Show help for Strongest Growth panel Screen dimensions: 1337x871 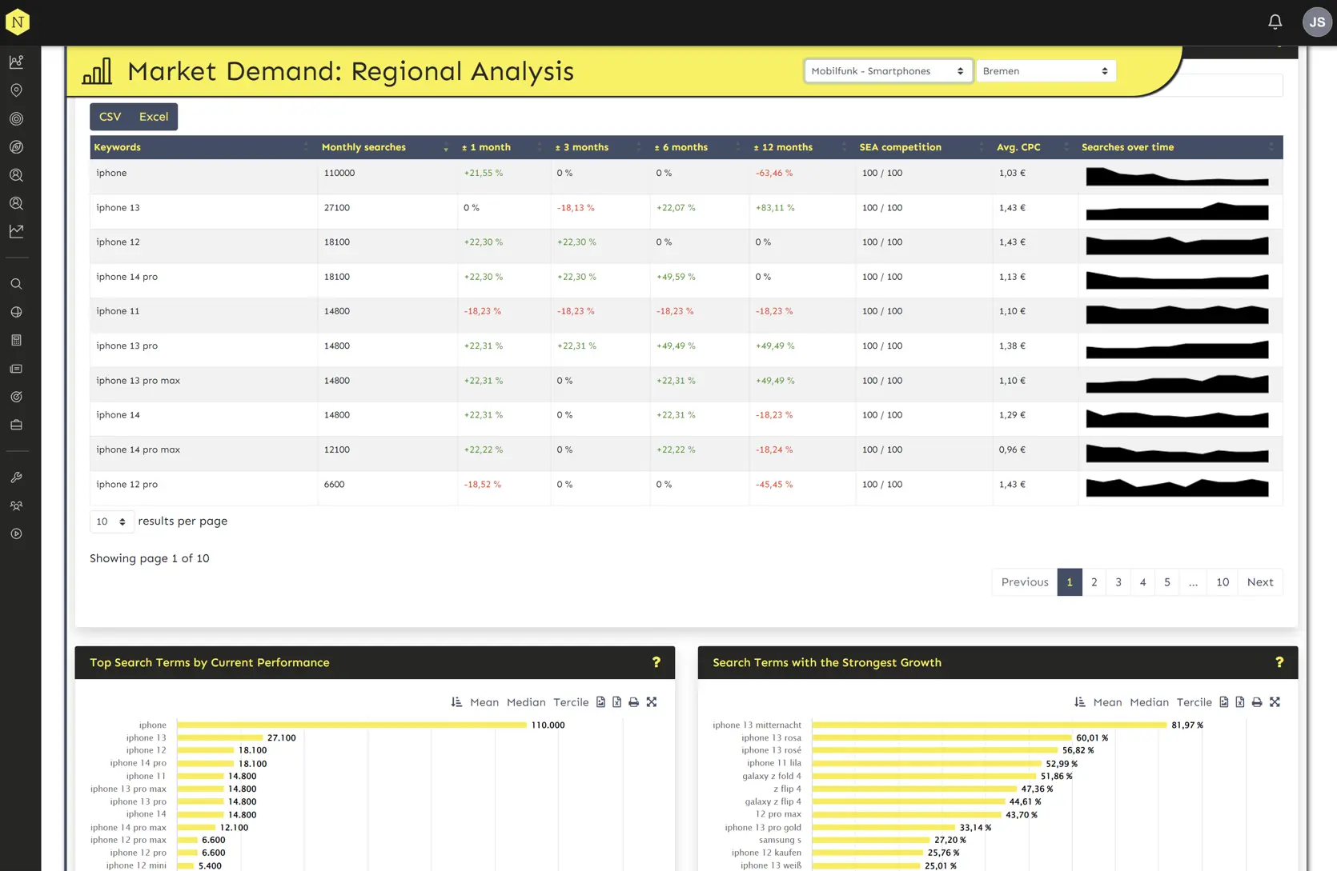1279,662
